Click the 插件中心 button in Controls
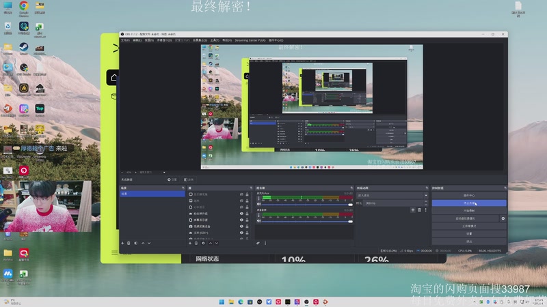547x307 pixels. tap(469, 195)
